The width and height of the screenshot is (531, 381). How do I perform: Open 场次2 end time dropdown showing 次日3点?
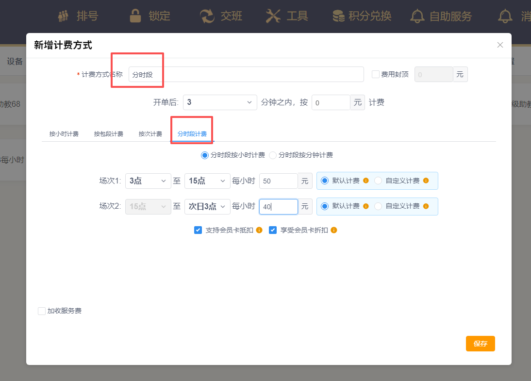tap(207, 206)
